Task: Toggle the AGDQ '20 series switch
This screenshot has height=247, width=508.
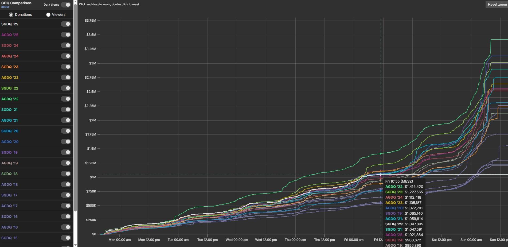Action: pyautogui.click(x=66, y=142)
